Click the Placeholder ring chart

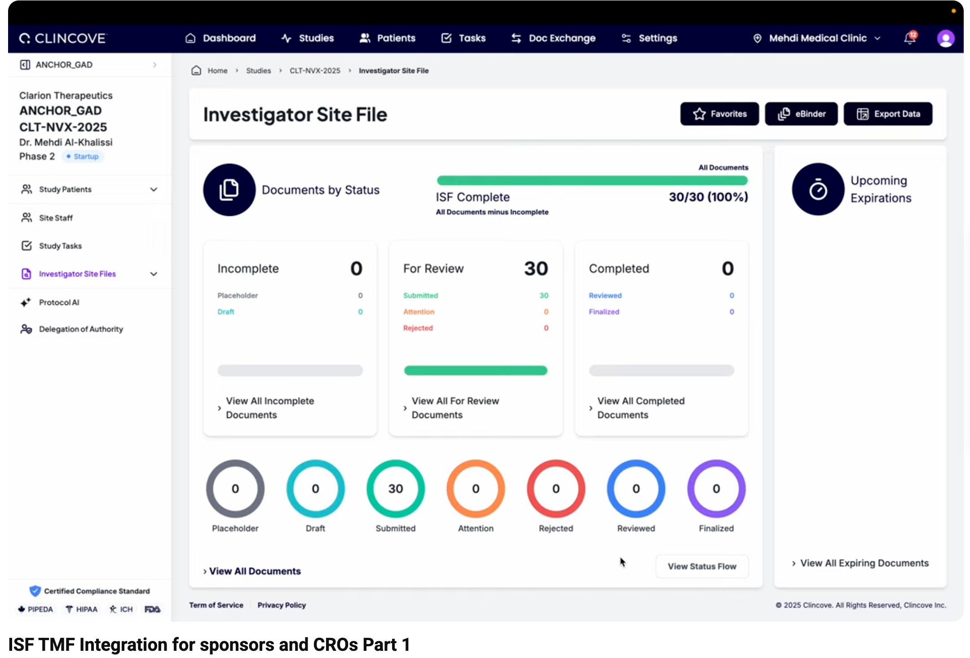coord(235,488)
